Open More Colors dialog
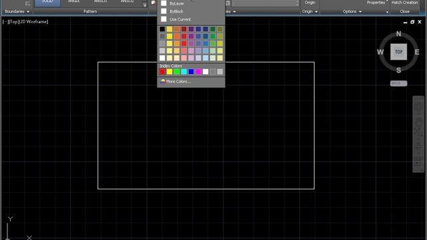Image resolution: width=427 pixels, height=240 pixels. coord(191,81)
